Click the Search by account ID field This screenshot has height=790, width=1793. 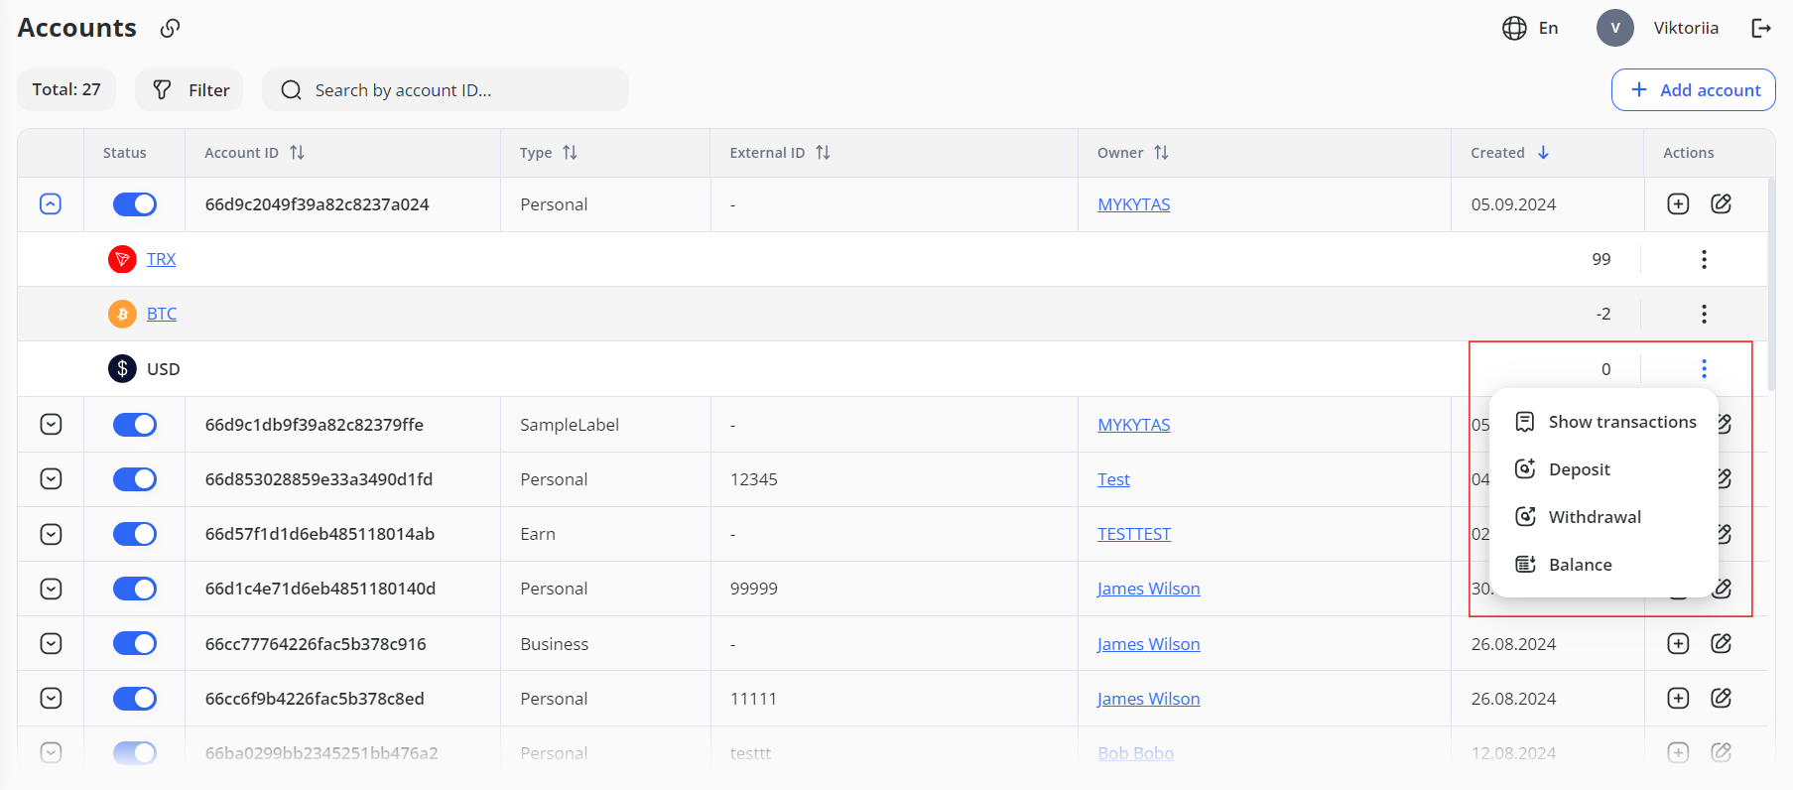[x=446, y=89]
